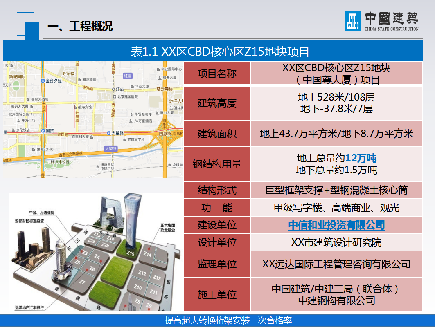
Task: Select the 施工单位 header cell
Action: 217,294
